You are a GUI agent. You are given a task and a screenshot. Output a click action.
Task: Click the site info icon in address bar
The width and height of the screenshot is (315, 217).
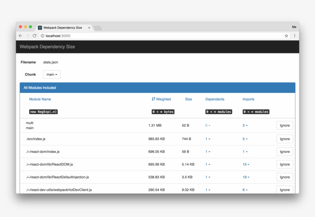click(x=42, y=36)
